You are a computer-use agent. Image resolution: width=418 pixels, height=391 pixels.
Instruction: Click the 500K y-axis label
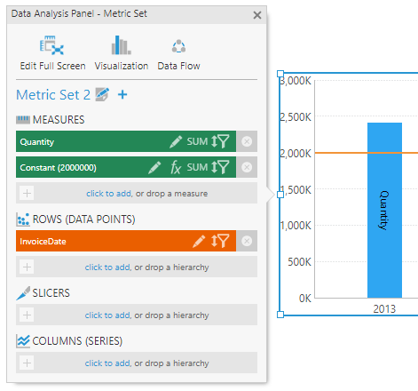[299, 262]
